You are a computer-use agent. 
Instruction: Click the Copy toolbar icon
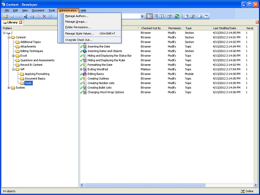click(x=32, y=16)
